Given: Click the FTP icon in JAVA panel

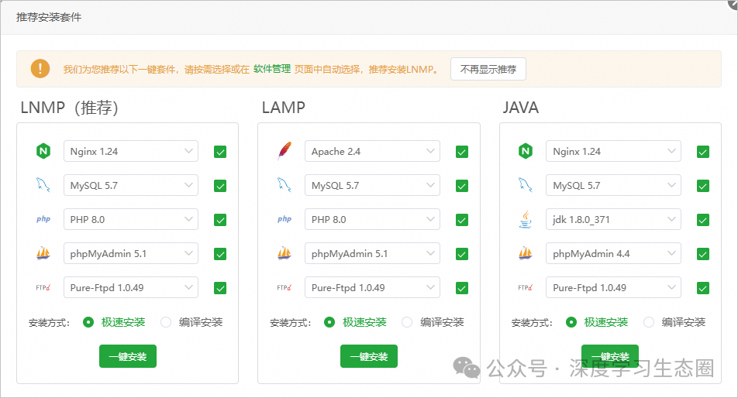Looking at the screenshot, I should click(x=526, y=287).
